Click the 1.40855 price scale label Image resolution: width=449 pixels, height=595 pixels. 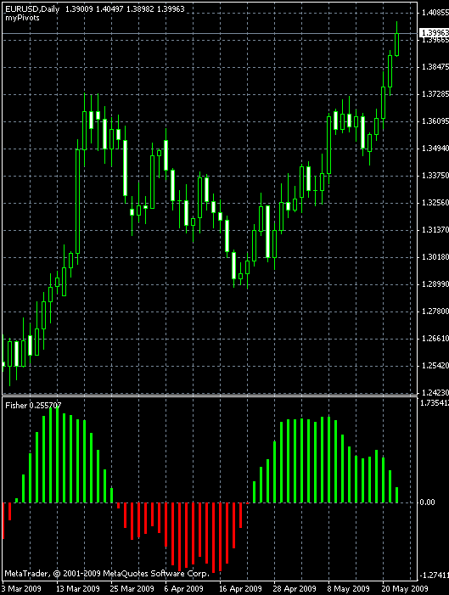[435, 13]
